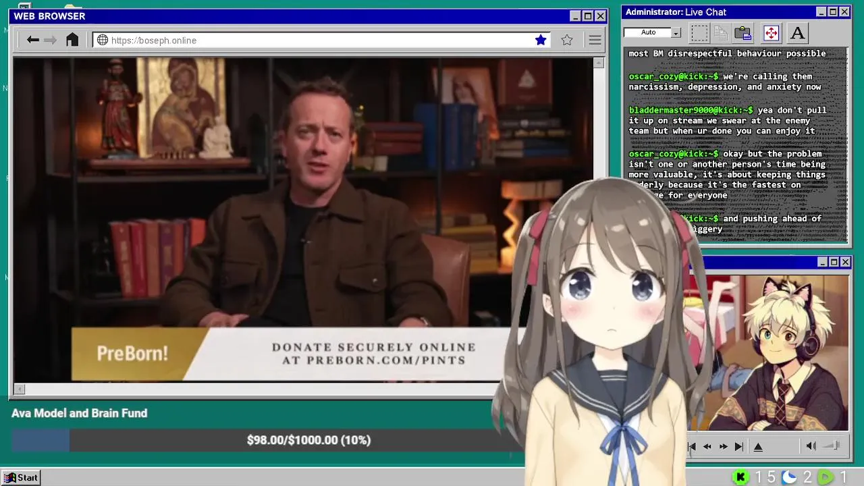Click the green Rumble play icon in tray
The height and width of the screenshot is (486, 864).
(x=826, y=477)
